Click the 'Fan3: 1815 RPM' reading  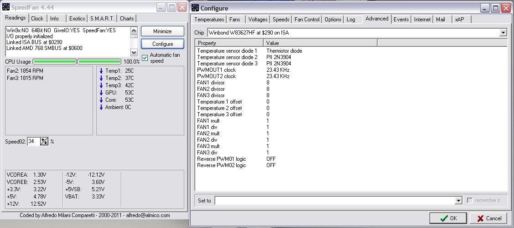pyautogui.click(x=25, y=78)
